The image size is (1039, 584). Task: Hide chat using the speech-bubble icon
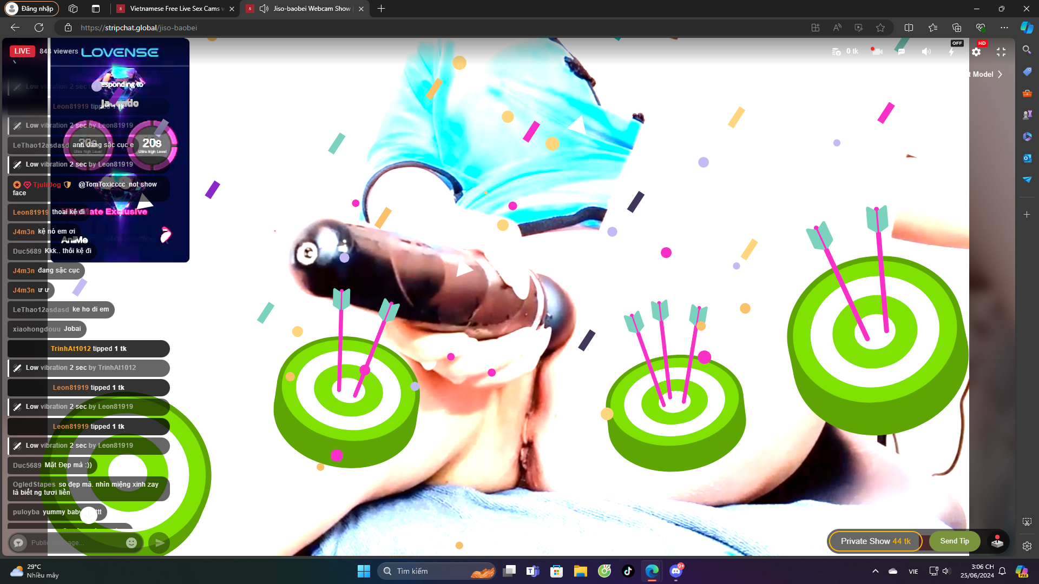coord(902,51)
